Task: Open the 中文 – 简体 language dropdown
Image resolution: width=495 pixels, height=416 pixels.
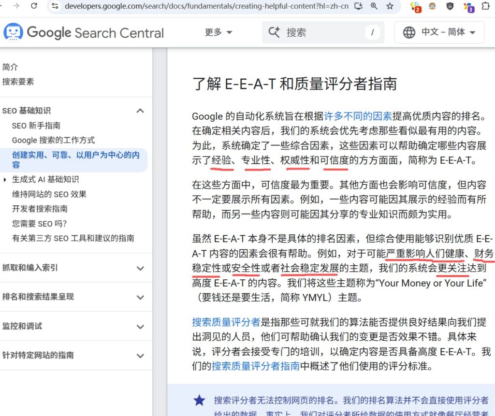Action: click(x=439, y=32)
